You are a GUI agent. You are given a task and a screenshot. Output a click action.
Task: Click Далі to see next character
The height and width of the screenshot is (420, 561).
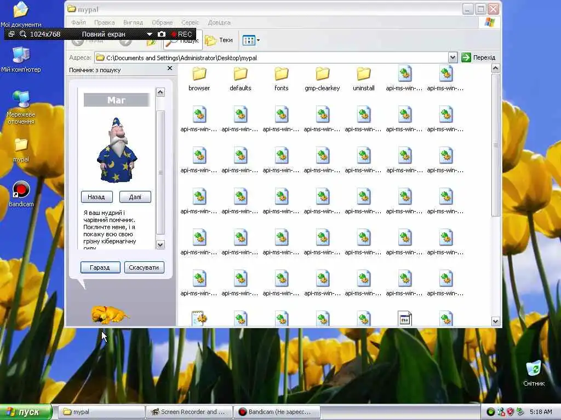pos(135,197)
